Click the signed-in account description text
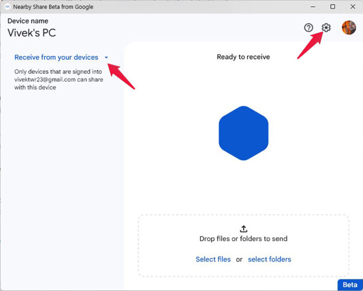 click(58, 80)
